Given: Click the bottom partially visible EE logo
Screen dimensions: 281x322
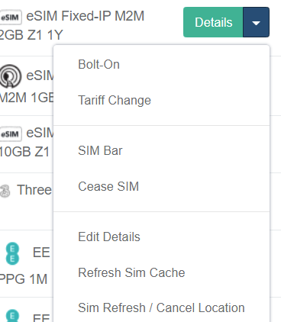Looking at the screenshot, I should (12, 316).
